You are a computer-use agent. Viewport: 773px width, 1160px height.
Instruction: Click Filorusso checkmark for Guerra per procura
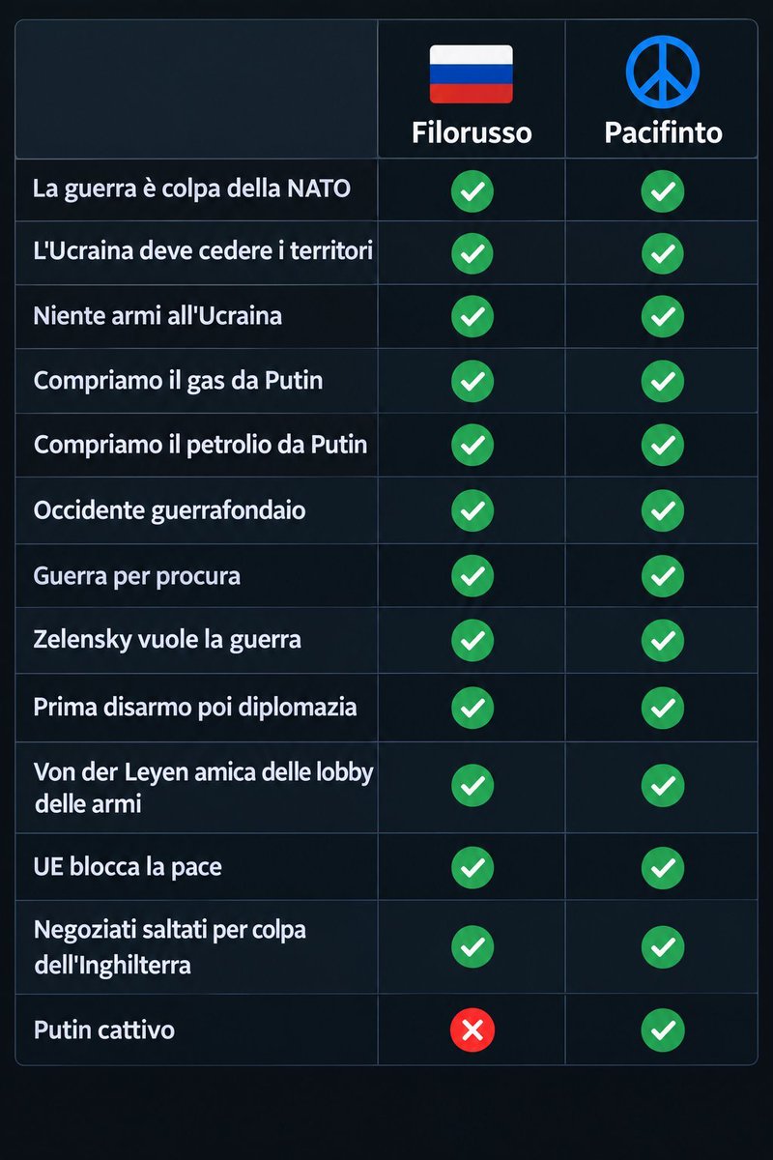(x=472, y=576)
